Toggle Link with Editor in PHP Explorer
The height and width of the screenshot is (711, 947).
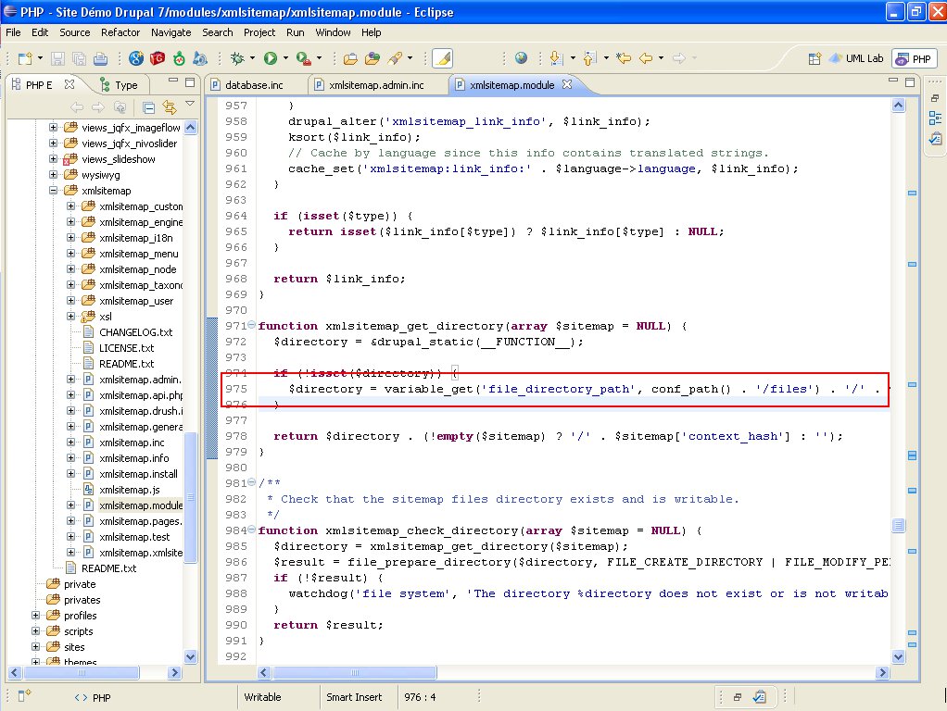tap(170, 107)
